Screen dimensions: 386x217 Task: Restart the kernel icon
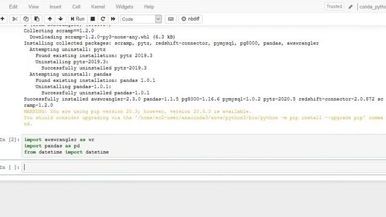pos(103,19)
